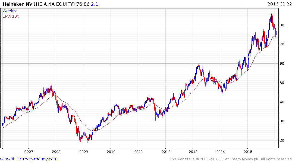The height and width of the screenshot is (163, 292).
Task: Click the date label 2016-01-22
Action: pyautogui.click(x=280, y=4)
